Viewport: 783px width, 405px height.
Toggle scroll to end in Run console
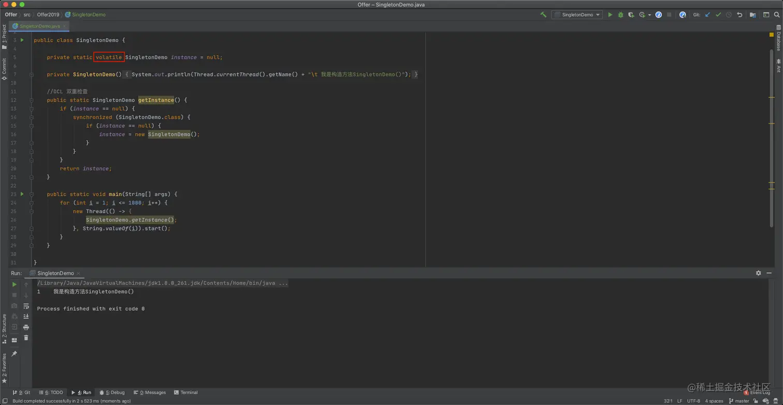[26, 317]
